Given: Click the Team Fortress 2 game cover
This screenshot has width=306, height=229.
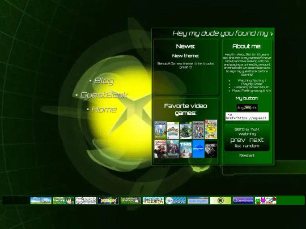Looking at the screenshot, I should click(160, 149).
